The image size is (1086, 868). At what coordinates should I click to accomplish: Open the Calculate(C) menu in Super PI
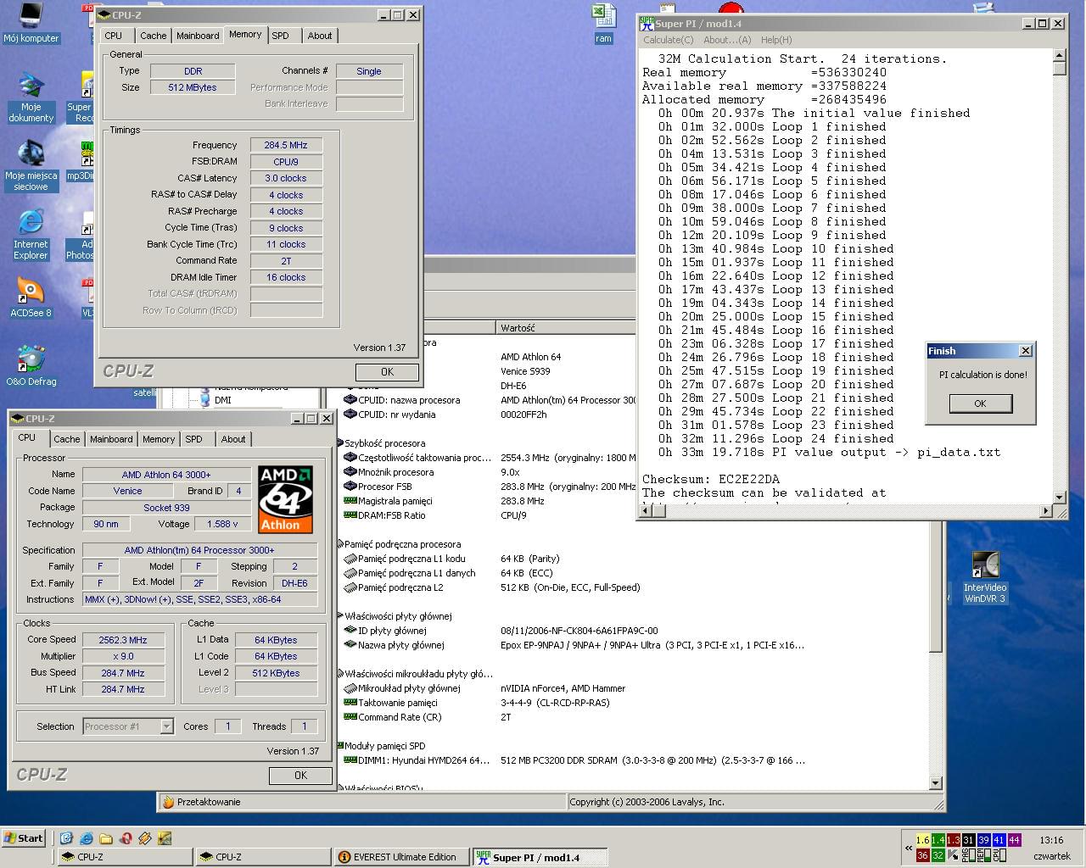pos(668,40)
